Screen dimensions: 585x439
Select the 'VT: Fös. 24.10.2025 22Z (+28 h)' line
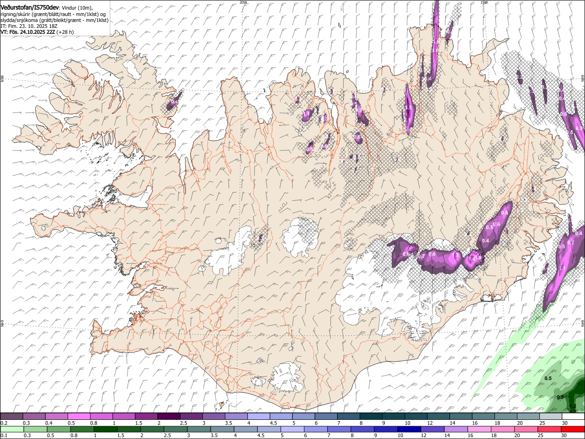pos(37,32)
